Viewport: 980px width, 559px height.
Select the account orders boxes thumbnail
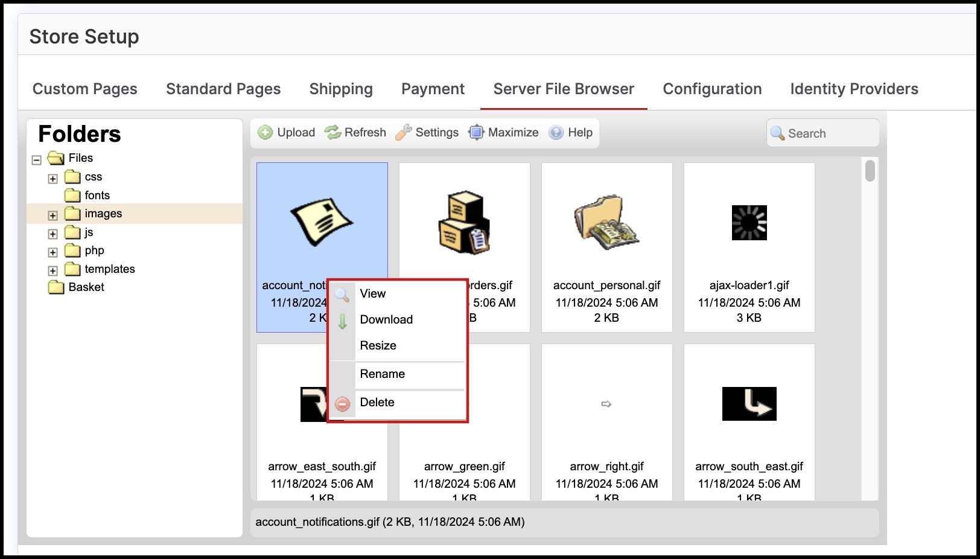click(464, 222)
